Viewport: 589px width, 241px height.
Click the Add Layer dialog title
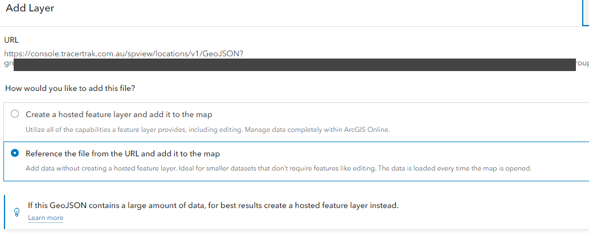click(30, 9)
